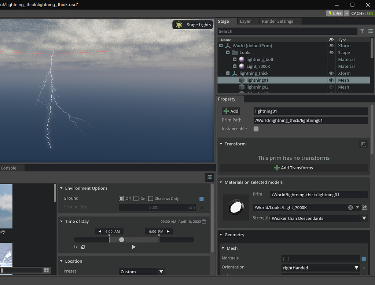This screenshot has width=375, height=285.
Task: Click the Light_7000K material sphere preview thumbnail
Action: pyautogui.click(x=236, y=207)
